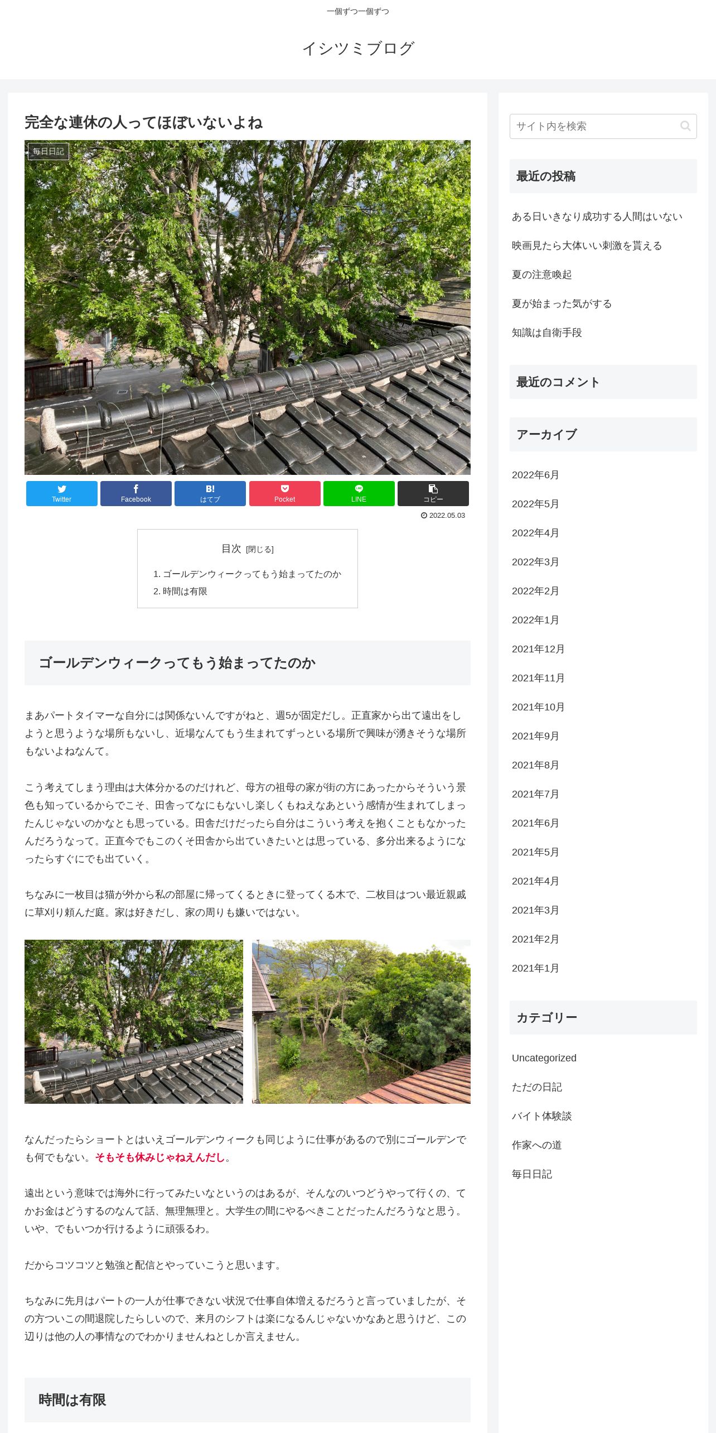The image size is (716, 1433).
Task: Open the 毎日日記 category in sidebar
Action: pos(532,1174)
